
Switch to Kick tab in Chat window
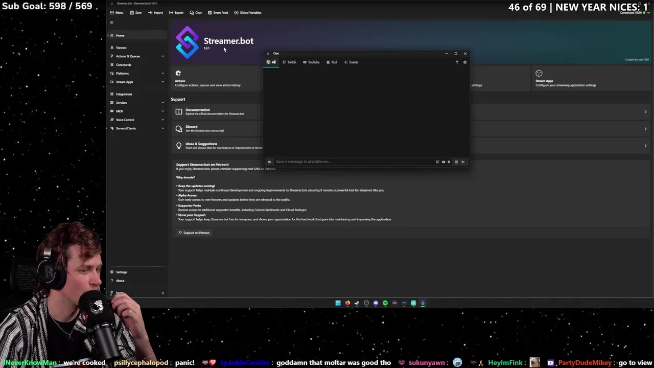tap(332, 62)
